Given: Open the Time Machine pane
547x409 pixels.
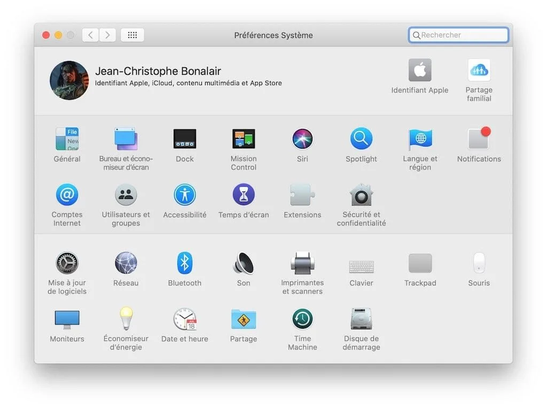Looking at the screenshot, I should (302, 319).
